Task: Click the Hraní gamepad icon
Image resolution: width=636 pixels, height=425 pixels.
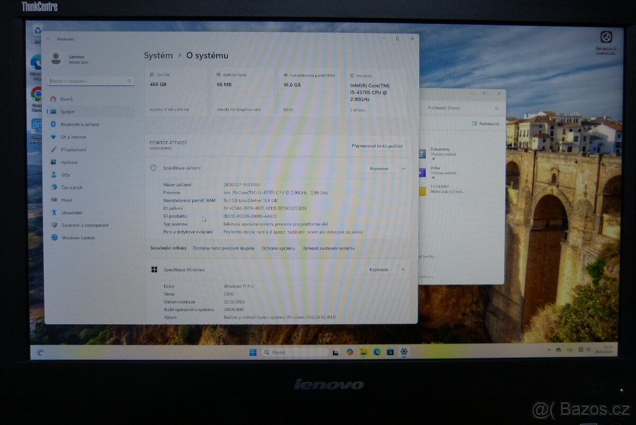Action: tap(54, 200)
